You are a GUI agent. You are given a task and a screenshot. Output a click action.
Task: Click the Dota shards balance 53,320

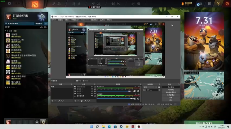(x=187, y=3)
